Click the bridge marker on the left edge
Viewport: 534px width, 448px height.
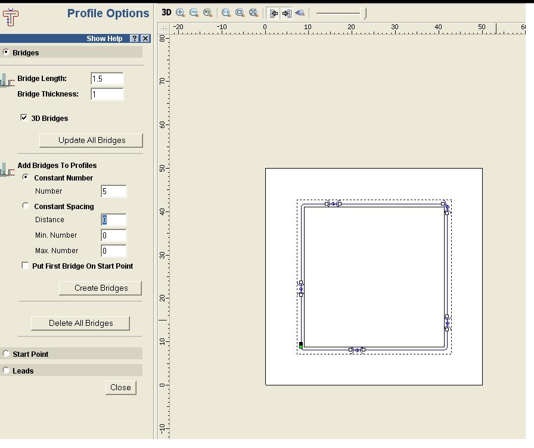301,289
